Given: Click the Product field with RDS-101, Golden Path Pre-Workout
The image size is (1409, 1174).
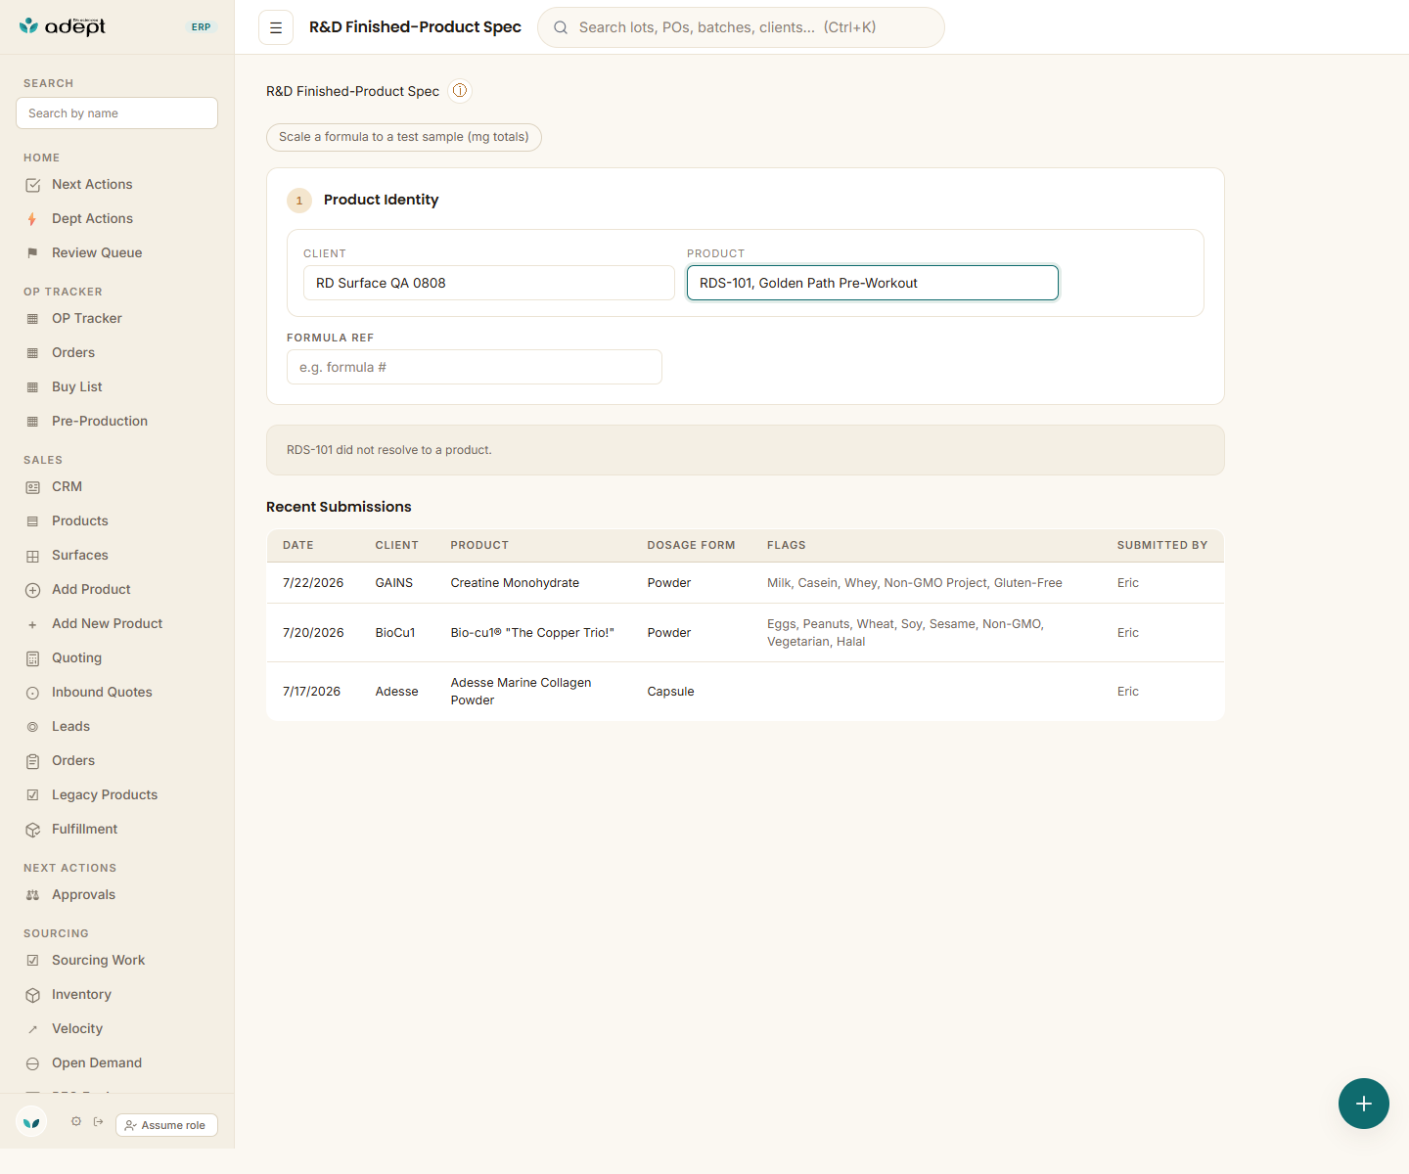Looking at the screenshot, I should coord(873,283).
